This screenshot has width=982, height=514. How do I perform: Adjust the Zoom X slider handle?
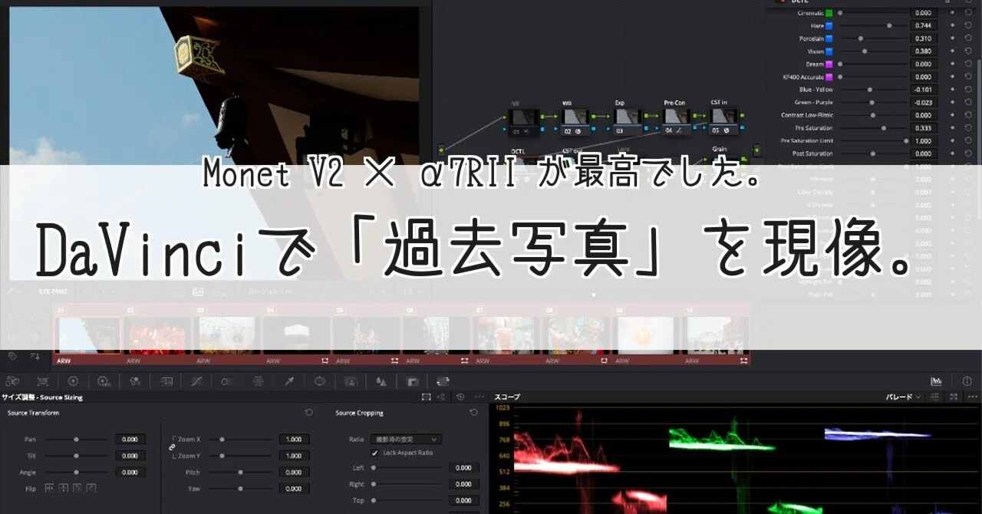(222, 440)
